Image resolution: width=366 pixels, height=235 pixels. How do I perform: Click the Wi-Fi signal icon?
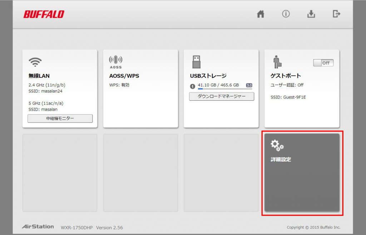click(x=35, y=62)
